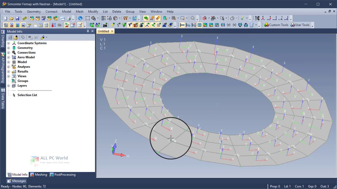
Task: Open the Mesh menu
Action: point(80,12)
